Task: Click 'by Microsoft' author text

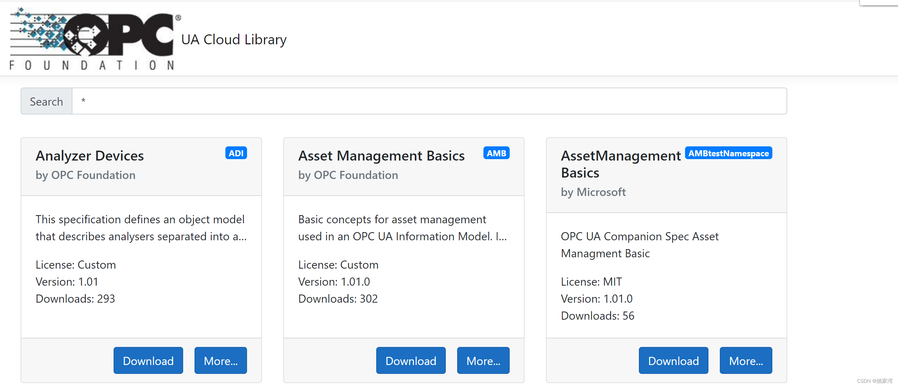Action: [x=593, y=192]
